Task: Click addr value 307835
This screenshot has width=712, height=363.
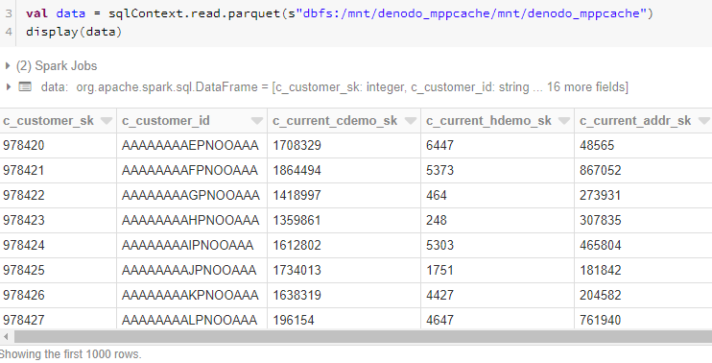Action: [x=601, y=220]
